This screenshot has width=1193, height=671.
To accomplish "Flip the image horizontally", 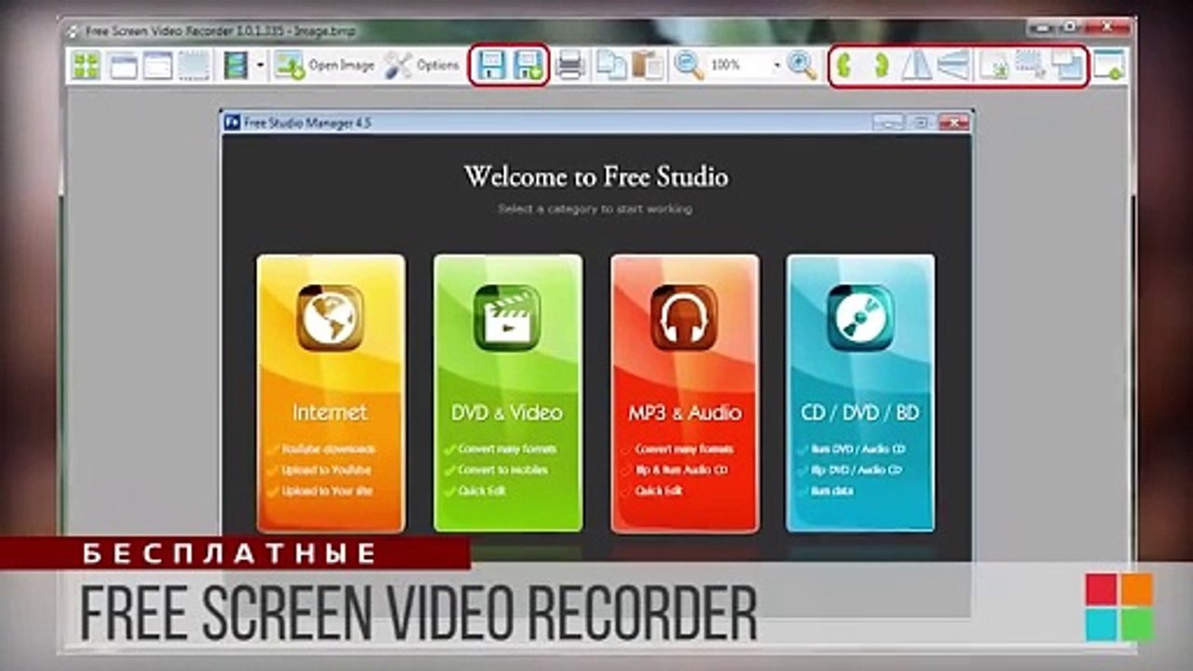I will (917, 65).
